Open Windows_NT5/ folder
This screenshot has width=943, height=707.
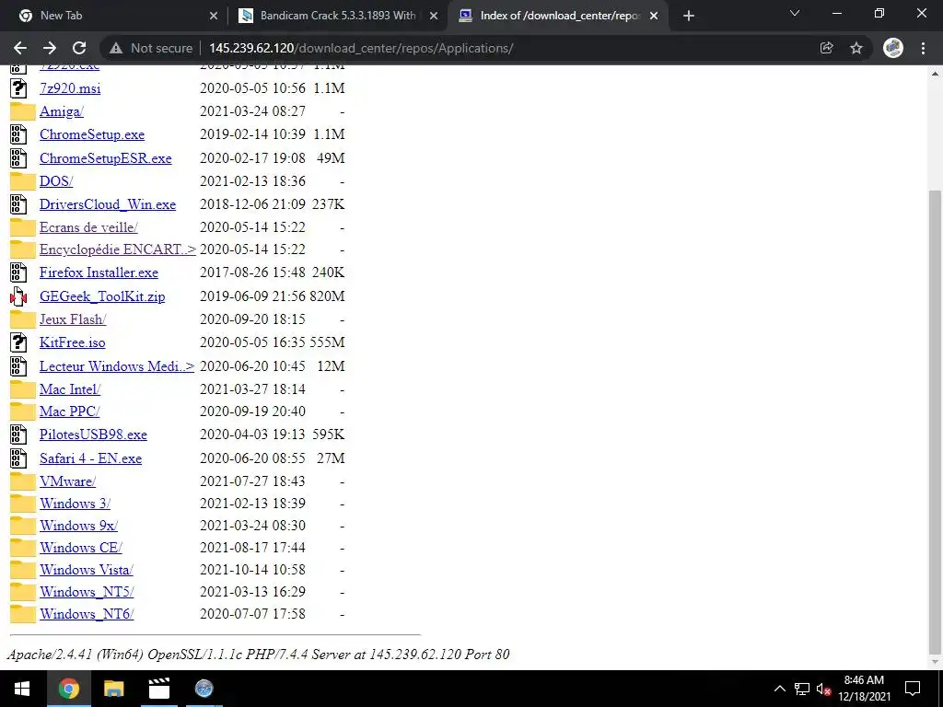coord(87,592)
